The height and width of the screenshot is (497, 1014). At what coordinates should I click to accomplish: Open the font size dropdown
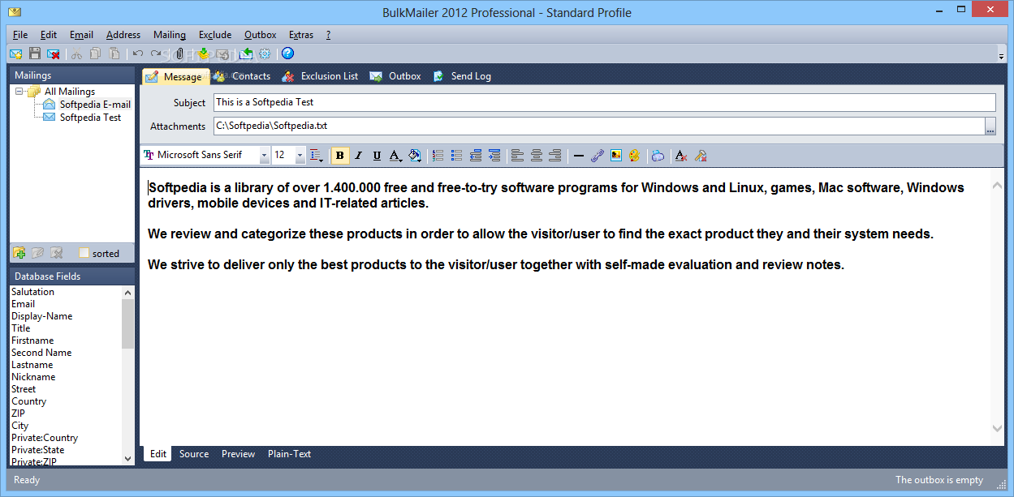(300, 155)
